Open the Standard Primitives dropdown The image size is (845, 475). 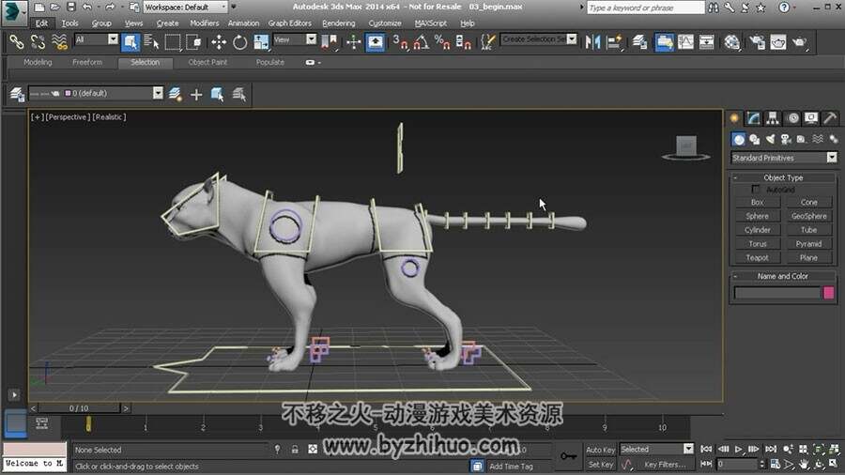pyautogui.click(x=784, y=158)
